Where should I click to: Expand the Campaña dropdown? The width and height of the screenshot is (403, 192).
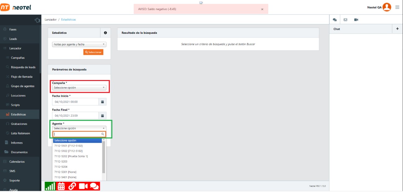pos(79,88)
